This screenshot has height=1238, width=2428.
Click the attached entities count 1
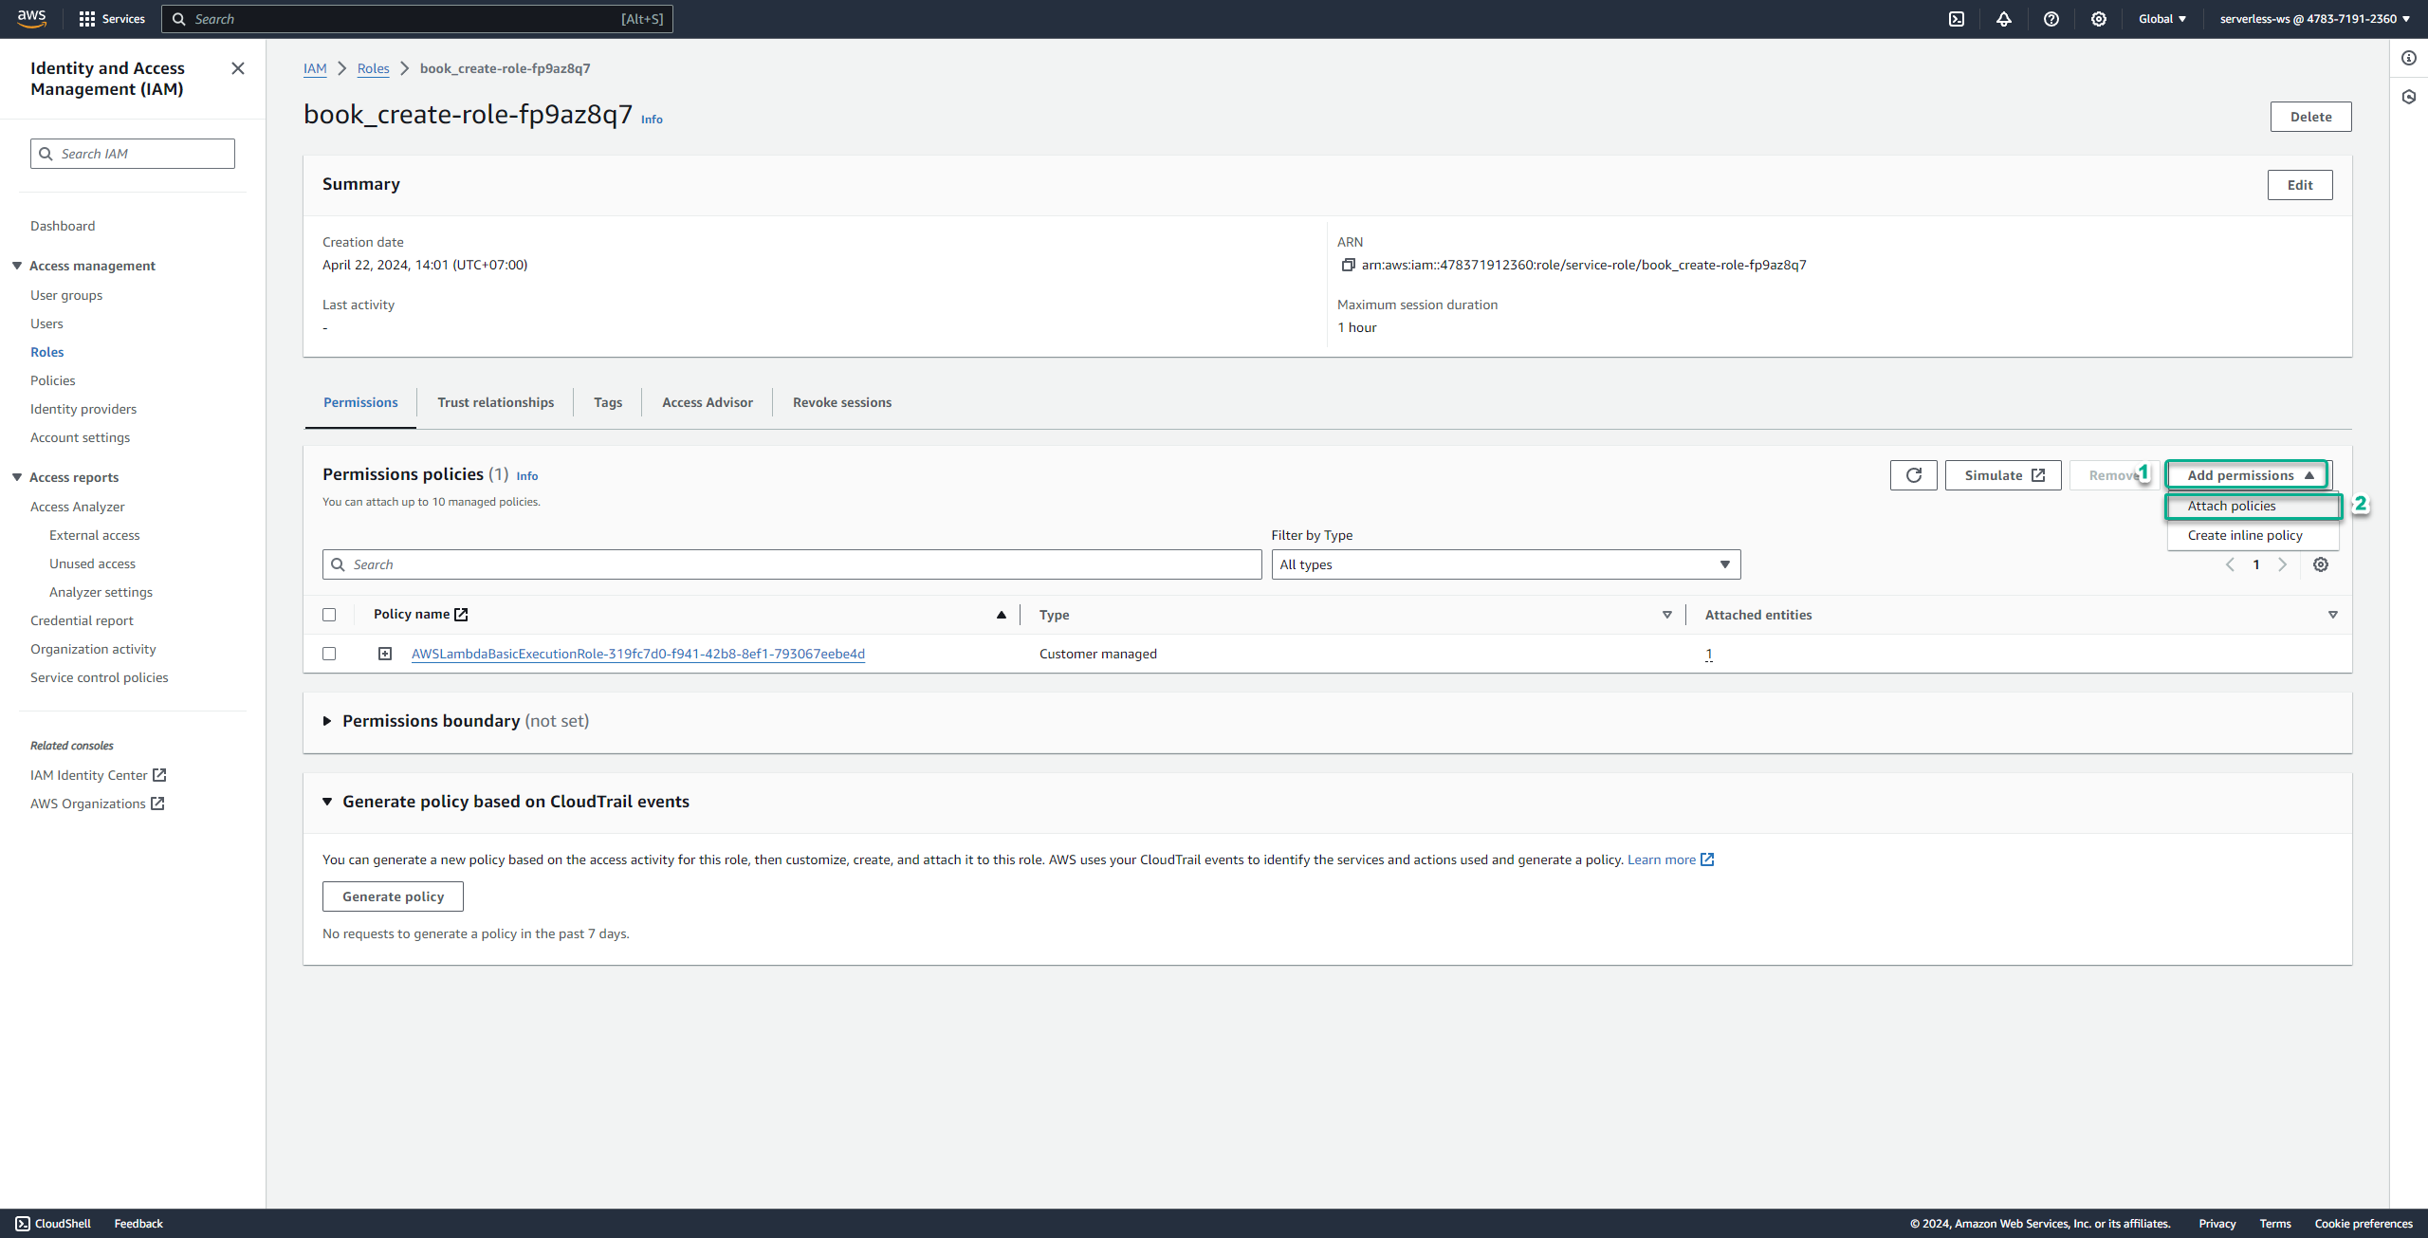pyautogui.click(x=1709, y=654)
